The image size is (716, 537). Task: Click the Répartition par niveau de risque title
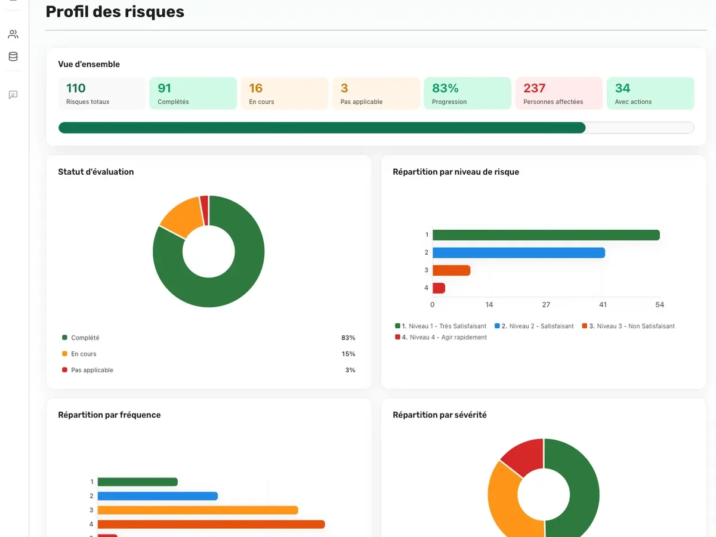(456, 172)
